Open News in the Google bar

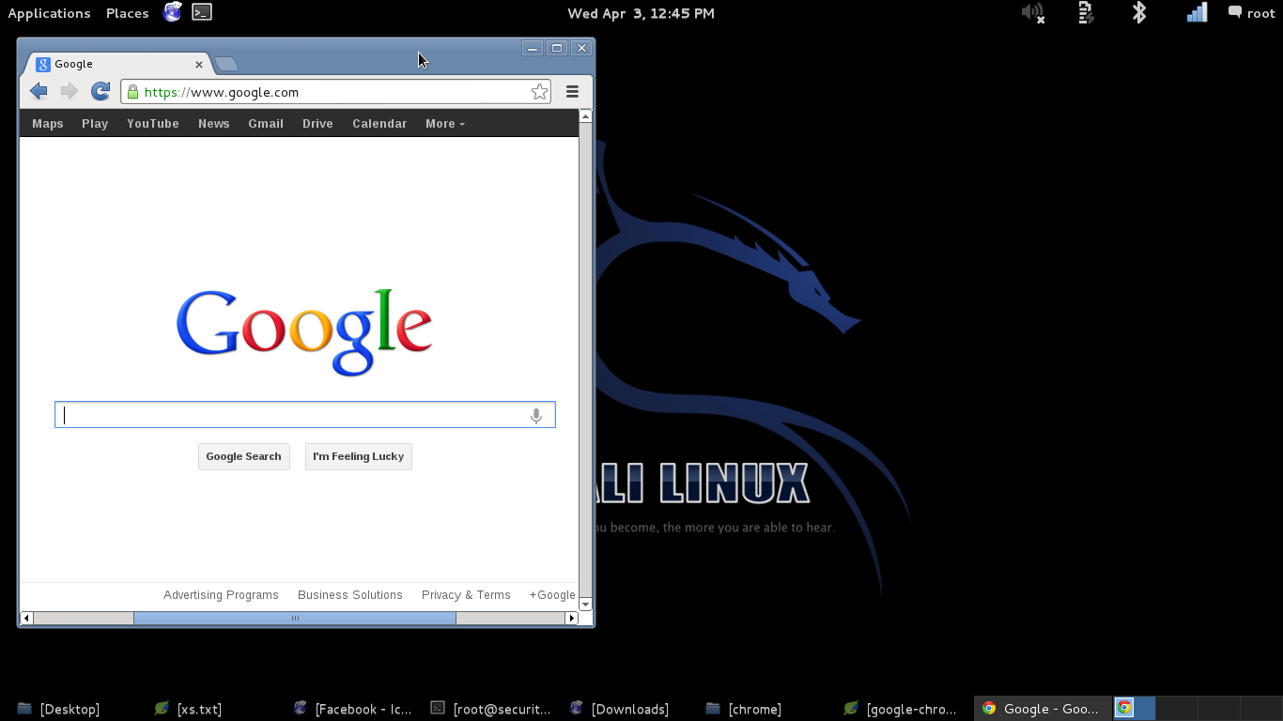pos(214,123)
